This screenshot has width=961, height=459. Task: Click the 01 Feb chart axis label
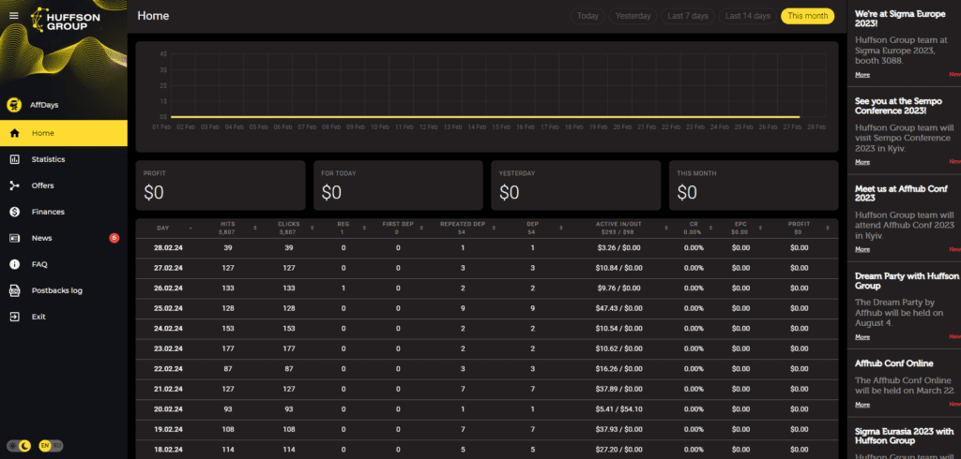(x=161, y=127)
